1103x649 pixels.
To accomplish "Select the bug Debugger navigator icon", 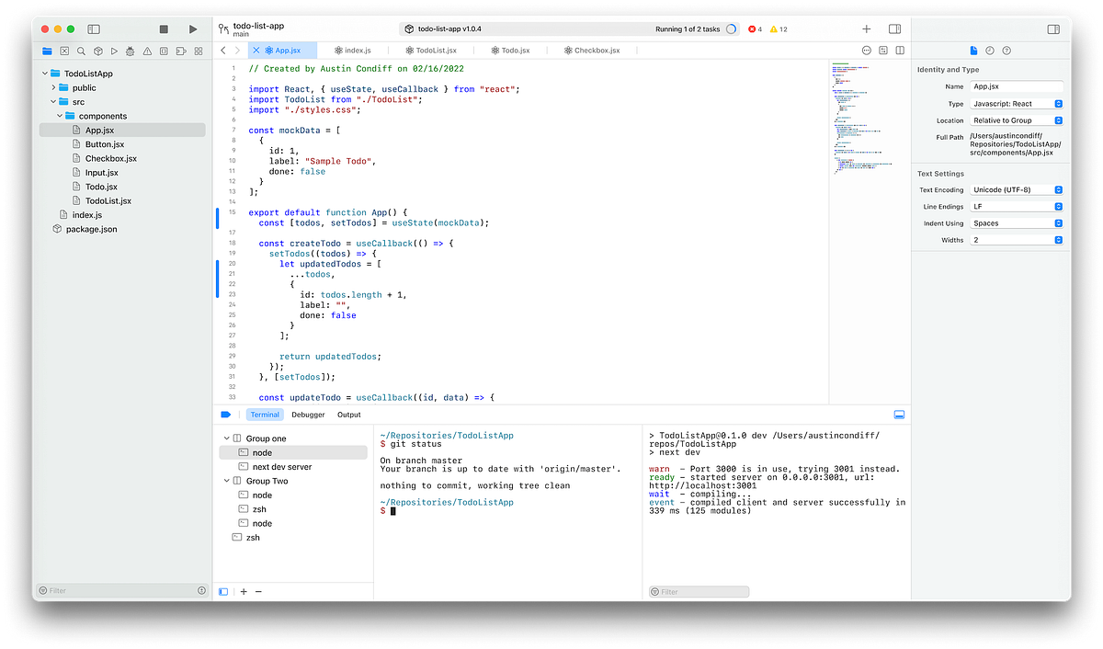I will (x=130, y=51).
